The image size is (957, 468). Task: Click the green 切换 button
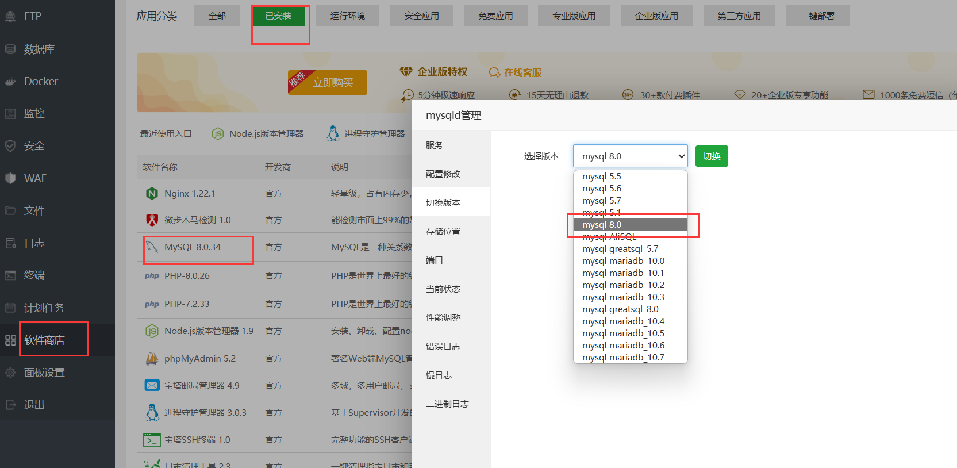point(712,156)
